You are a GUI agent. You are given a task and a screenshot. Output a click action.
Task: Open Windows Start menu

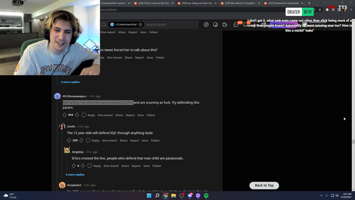pyautogui.click(x=149, y=196)
